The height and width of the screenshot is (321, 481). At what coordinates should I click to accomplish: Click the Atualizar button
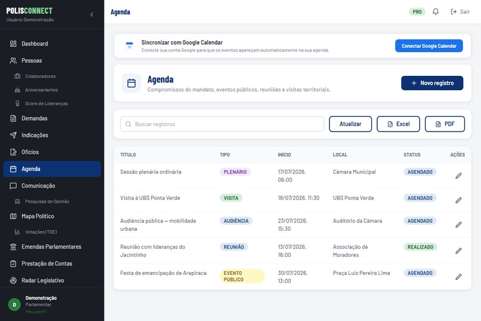pyautogui.click(x=350, y=124)
